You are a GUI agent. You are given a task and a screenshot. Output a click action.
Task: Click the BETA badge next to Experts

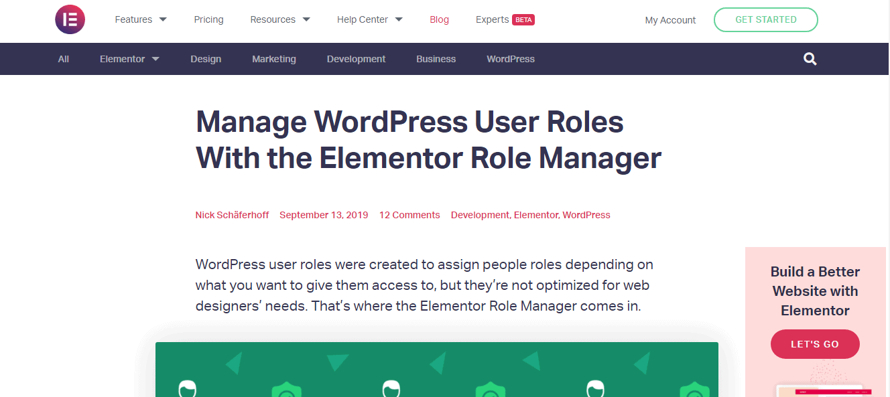(523, 20)
